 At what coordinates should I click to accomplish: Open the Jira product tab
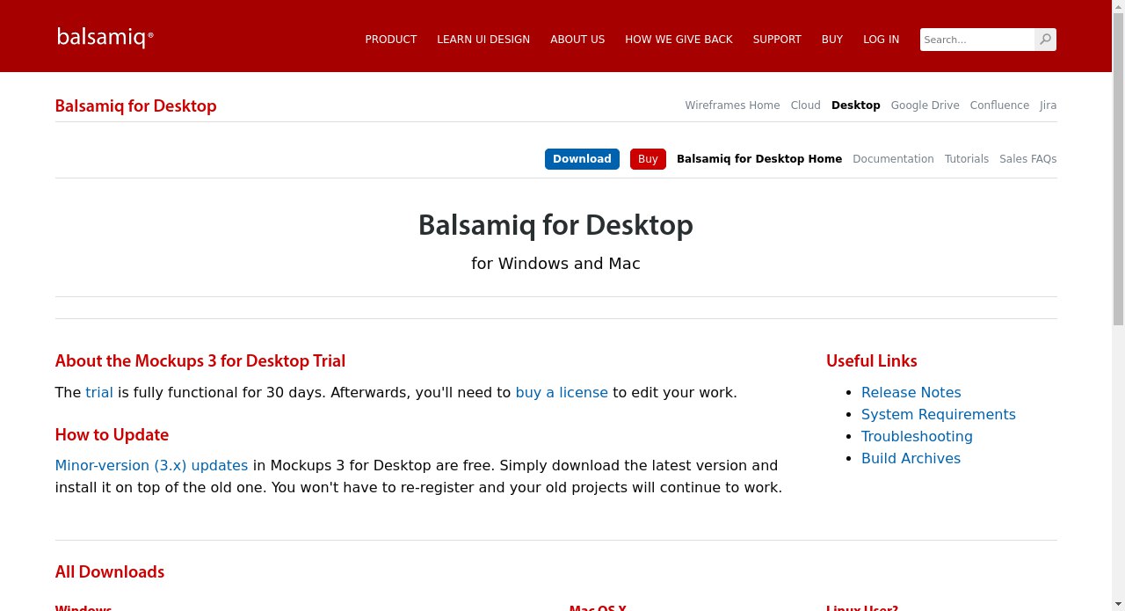point(1048,105)
